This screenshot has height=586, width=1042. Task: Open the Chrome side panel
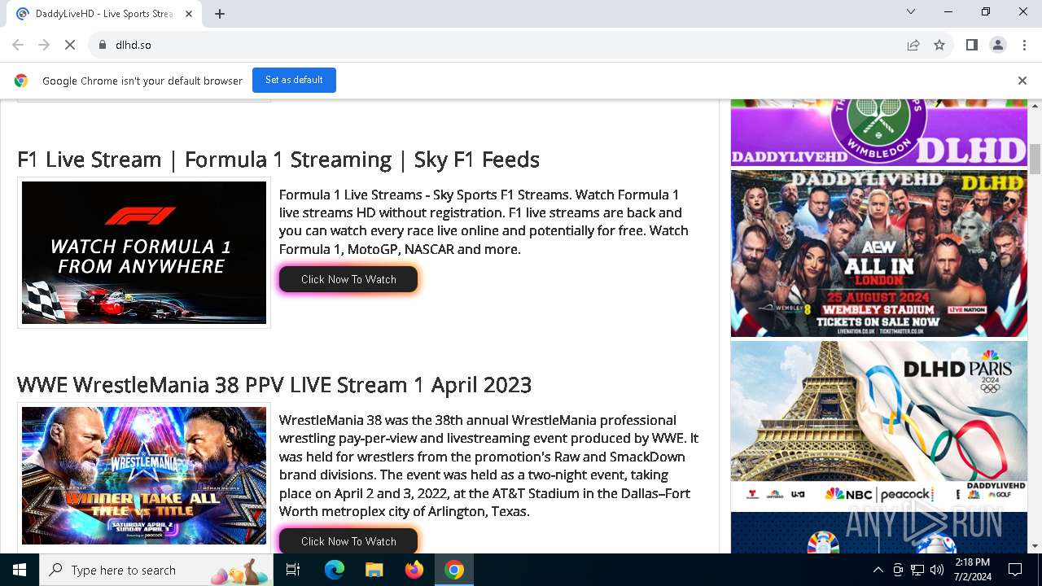[x=971, y=45]
